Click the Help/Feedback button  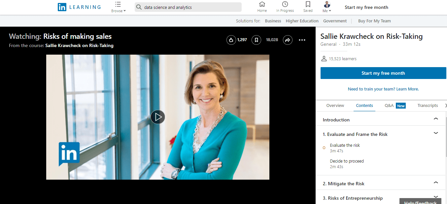click(x=420, y=201)
